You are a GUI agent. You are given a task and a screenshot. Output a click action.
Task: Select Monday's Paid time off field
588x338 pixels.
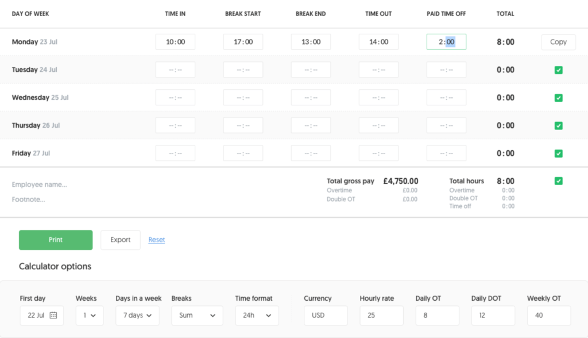coord(446,41)
